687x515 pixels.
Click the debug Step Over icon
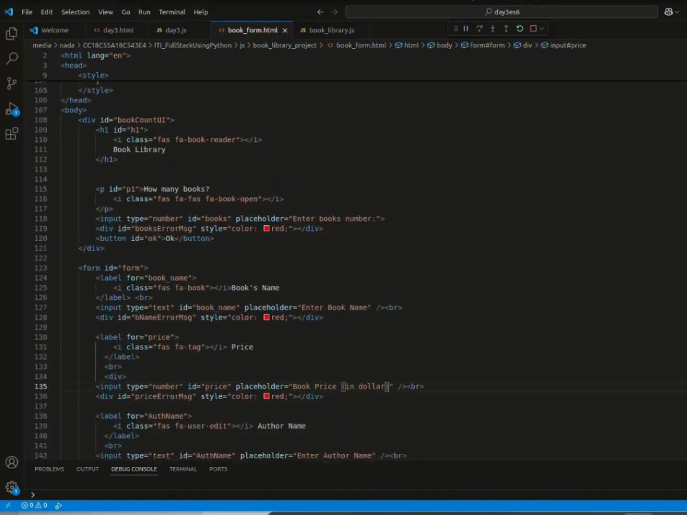(x=480, y=28)
